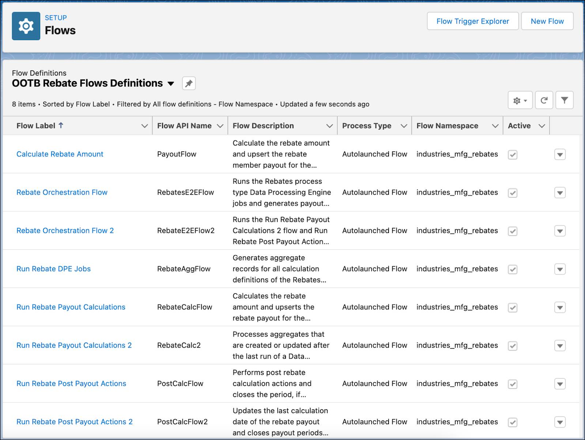Toggle Active checkbox for Rebate Orchestration Flow
Image resolution: width=585 pixels, height=440 pixels.
(x=513, y=193)
